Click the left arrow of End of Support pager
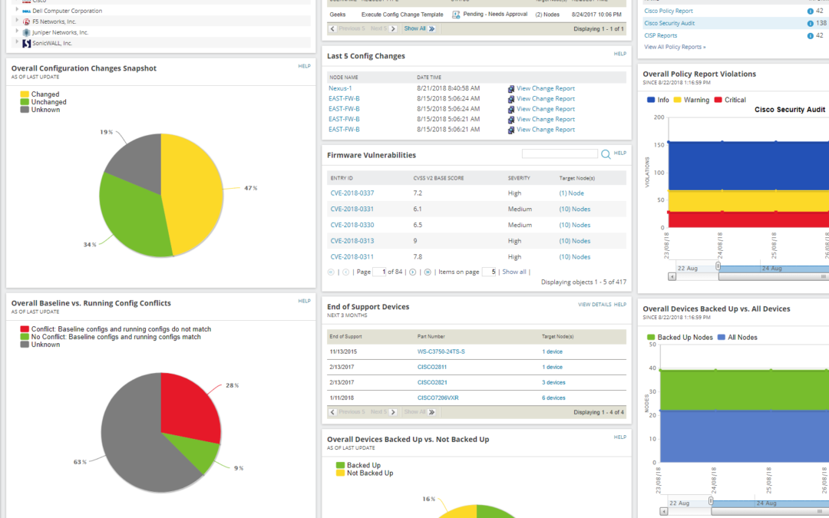The image size is (829, 518). point(332,412)
